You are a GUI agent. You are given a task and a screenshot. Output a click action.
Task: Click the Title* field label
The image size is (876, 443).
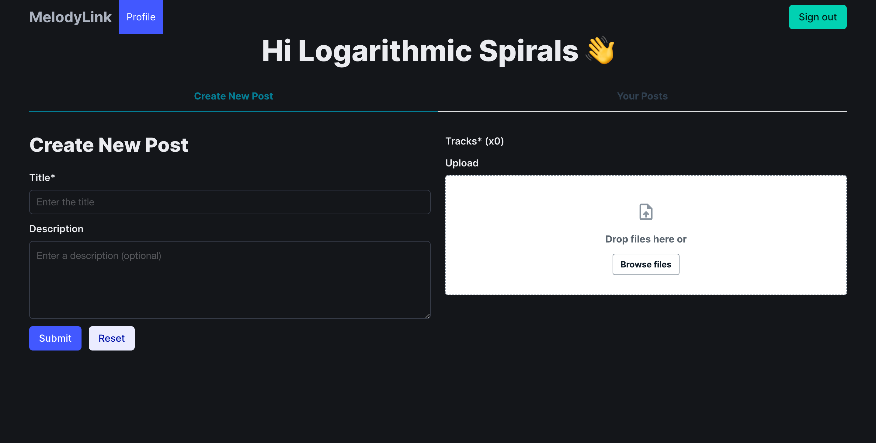[x=42, y=177]
